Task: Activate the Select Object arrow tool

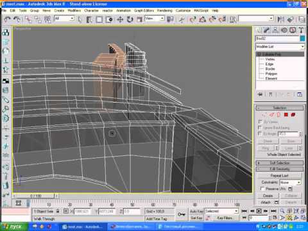Action: [80, 19]
